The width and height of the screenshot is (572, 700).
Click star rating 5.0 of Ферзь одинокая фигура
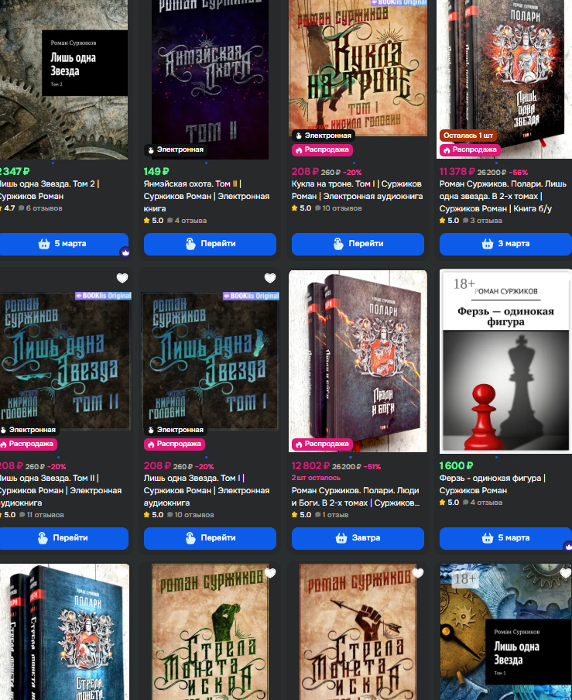click(x=449, y=503)
